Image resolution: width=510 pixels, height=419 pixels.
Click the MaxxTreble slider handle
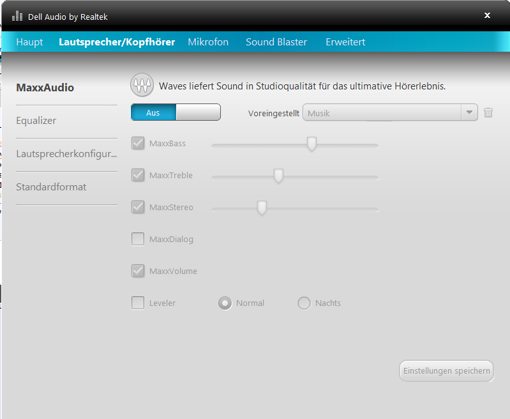(x=278, y=176)
